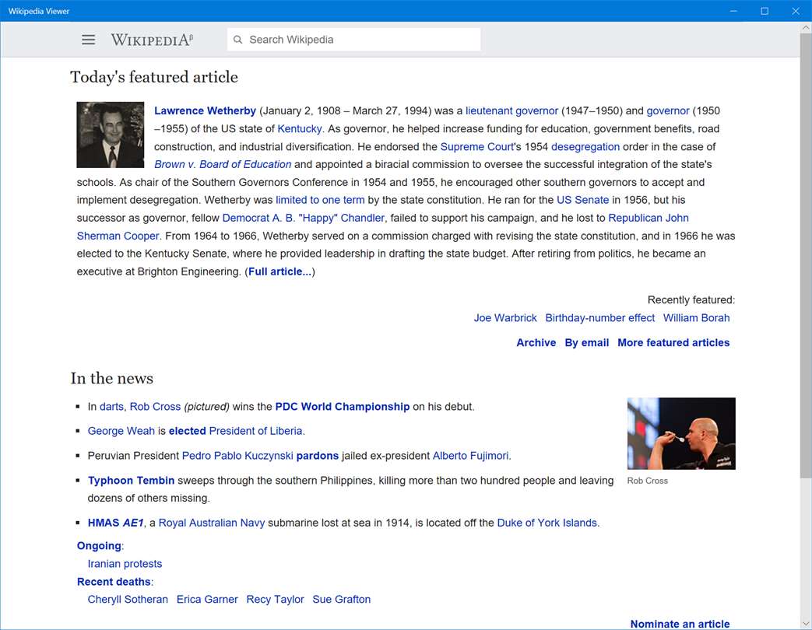The width and height of the screenshot is (812, 630).
Task: Click the Ongoing link
Action: [x=99, y=546]
